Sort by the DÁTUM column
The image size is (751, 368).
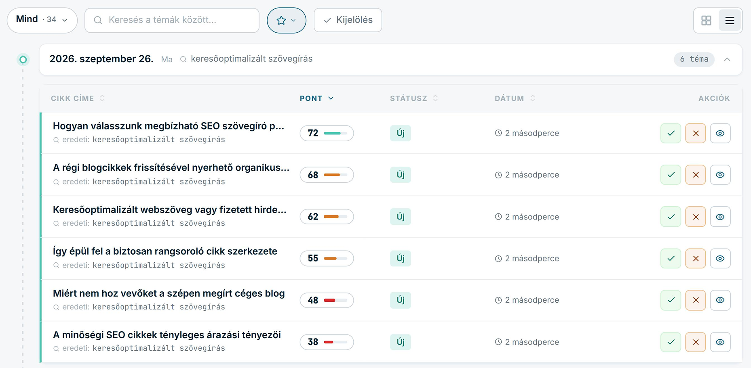click(515, 98)
